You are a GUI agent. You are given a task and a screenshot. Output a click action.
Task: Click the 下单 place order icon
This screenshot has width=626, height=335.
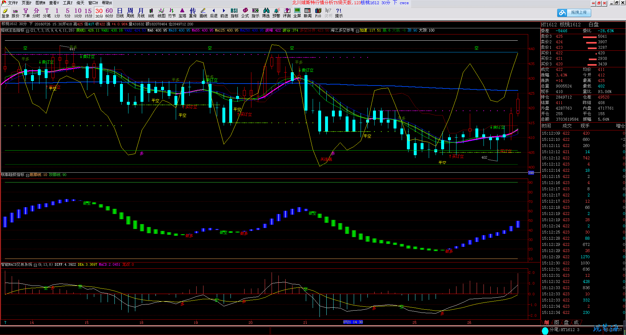coord(26,13)
